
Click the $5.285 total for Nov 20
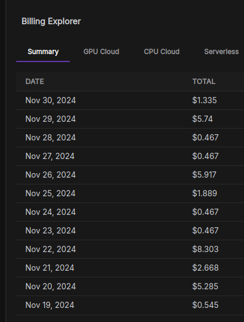(x=205, y=286)
